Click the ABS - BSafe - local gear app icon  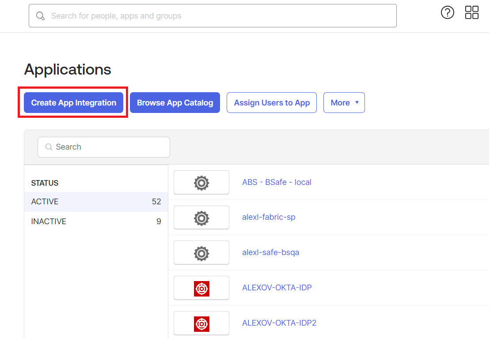click(x=201, y=182)
